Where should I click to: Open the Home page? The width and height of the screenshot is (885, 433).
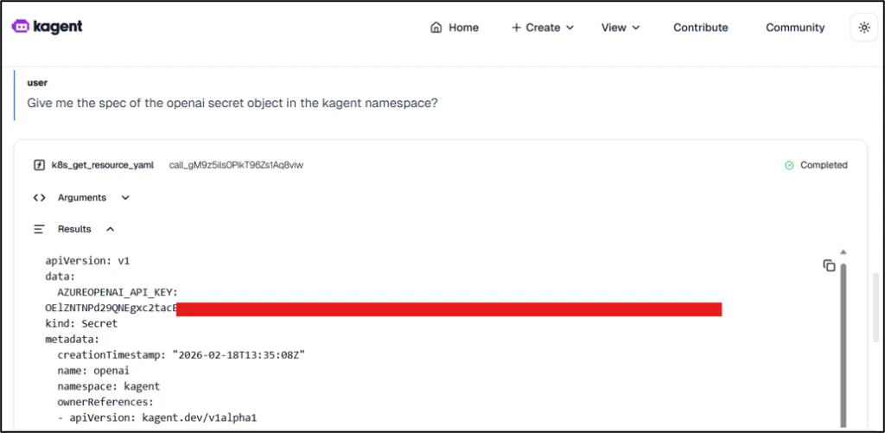[455, 28]
